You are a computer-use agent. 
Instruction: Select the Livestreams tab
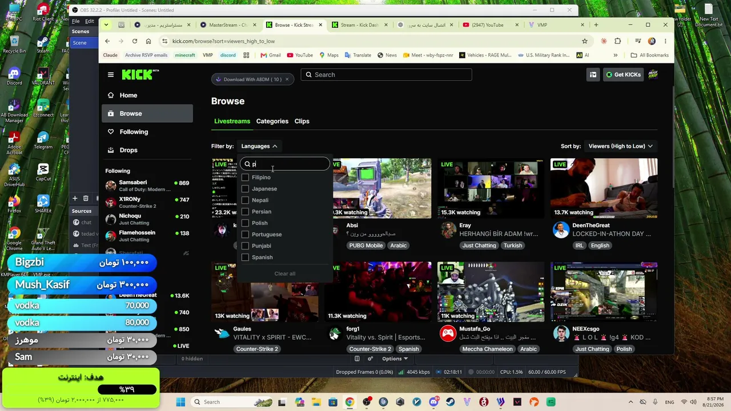click(232, 121)
